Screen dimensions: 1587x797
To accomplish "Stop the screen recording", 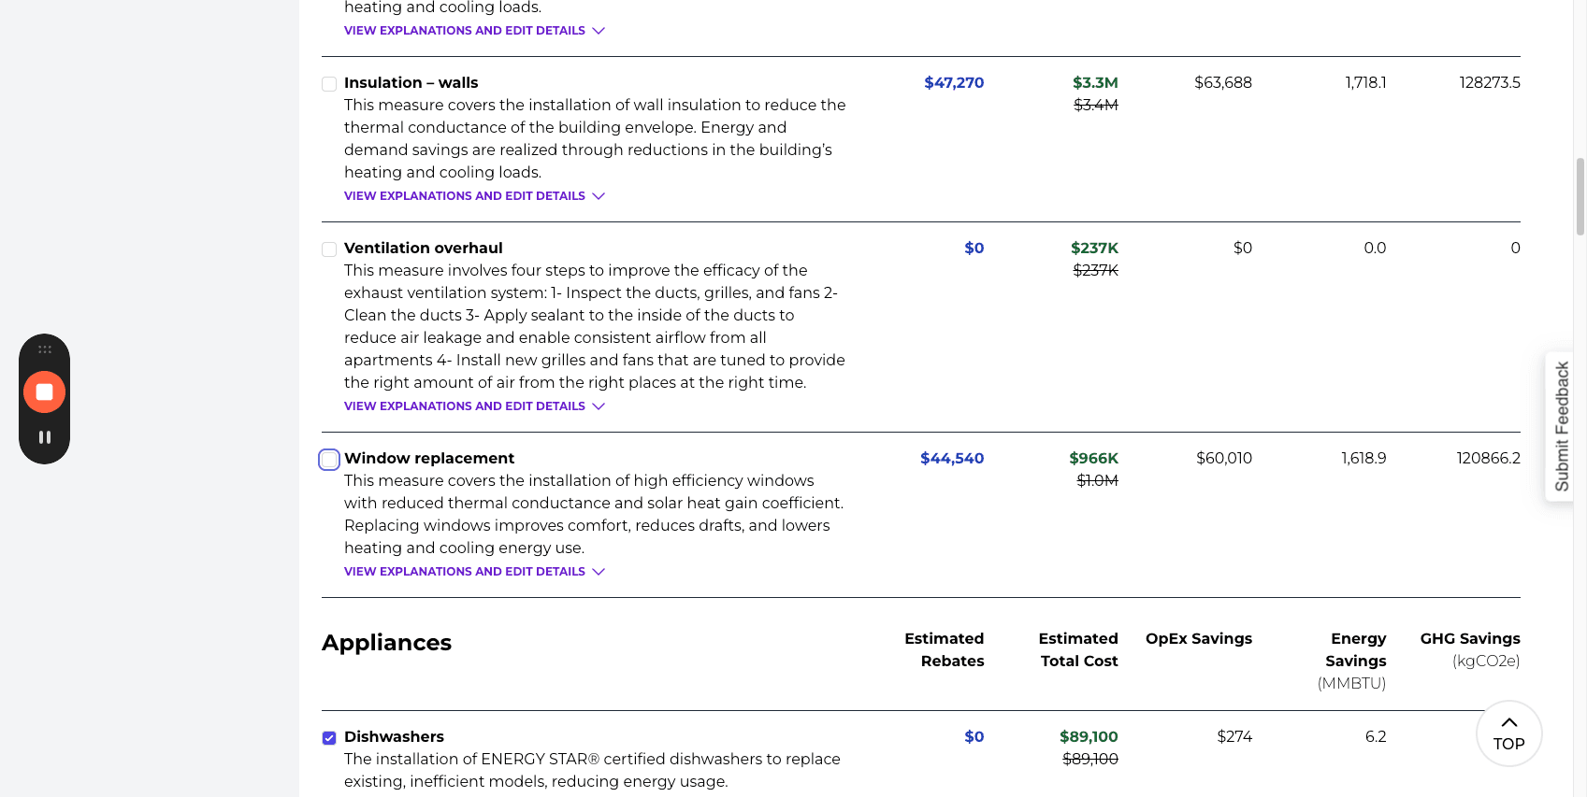I will [x=44, y=391].
